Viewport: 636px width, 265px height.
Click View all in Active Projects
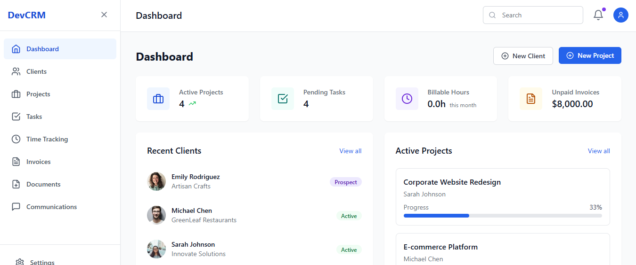[x=599, y=151]
